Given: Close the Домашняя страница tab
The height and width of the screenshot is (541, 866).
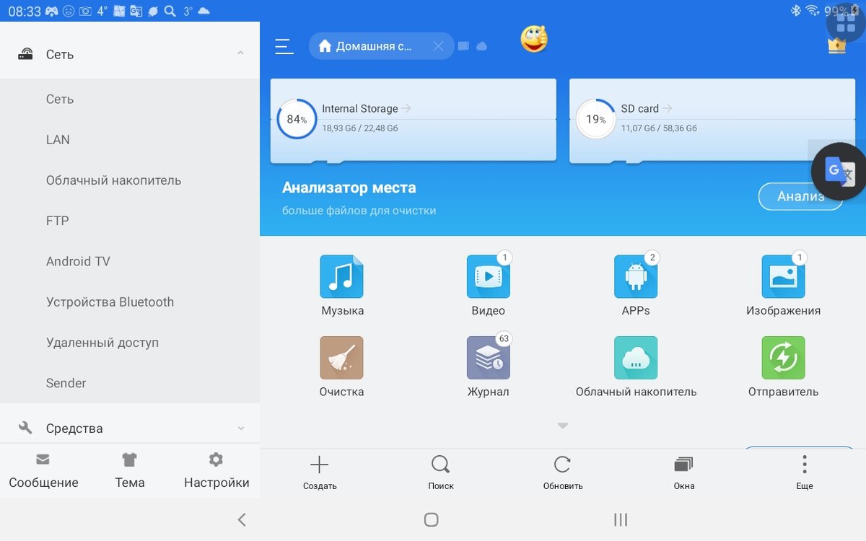Looking at the screenshot, I should [438, 46].
